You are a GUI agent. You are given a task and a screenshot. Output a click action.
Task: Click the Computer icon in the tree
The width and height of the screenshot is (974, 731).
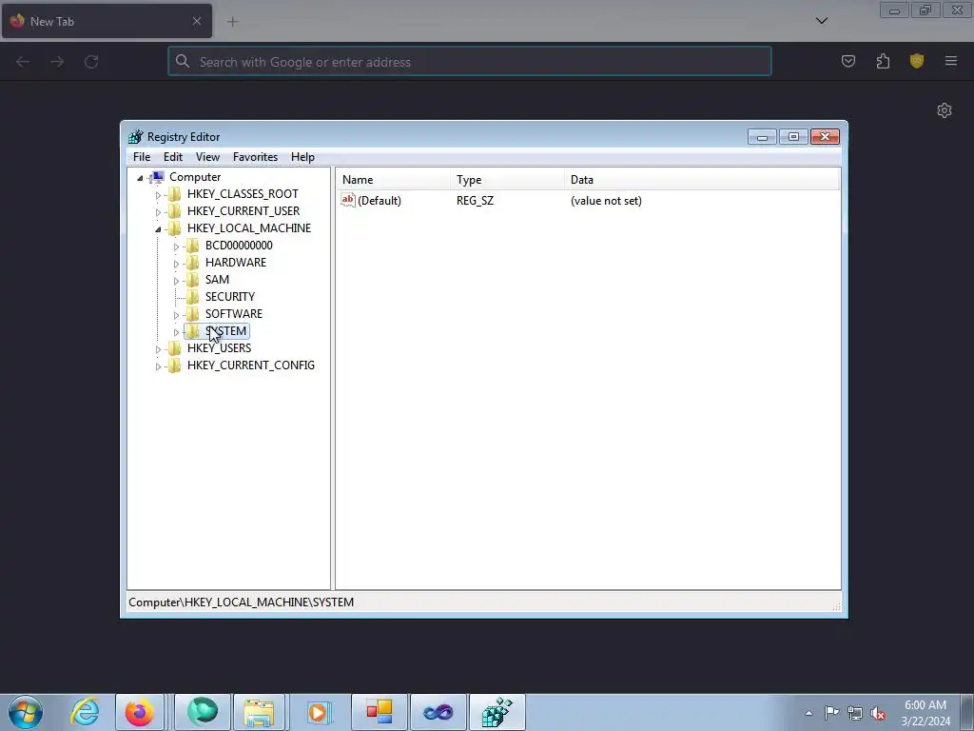[x=158, y=177]
